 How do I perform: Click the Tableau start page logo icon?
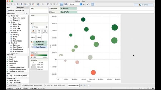[x=8, y=4]
